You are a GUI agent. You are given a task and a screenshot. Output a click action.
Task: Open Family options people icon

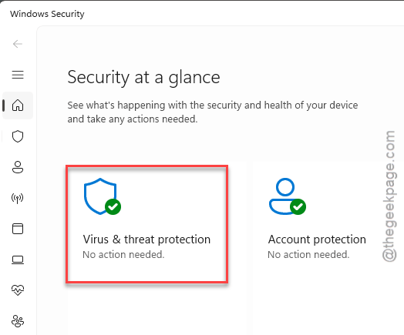pyautogui.click(x=18, y=321)
